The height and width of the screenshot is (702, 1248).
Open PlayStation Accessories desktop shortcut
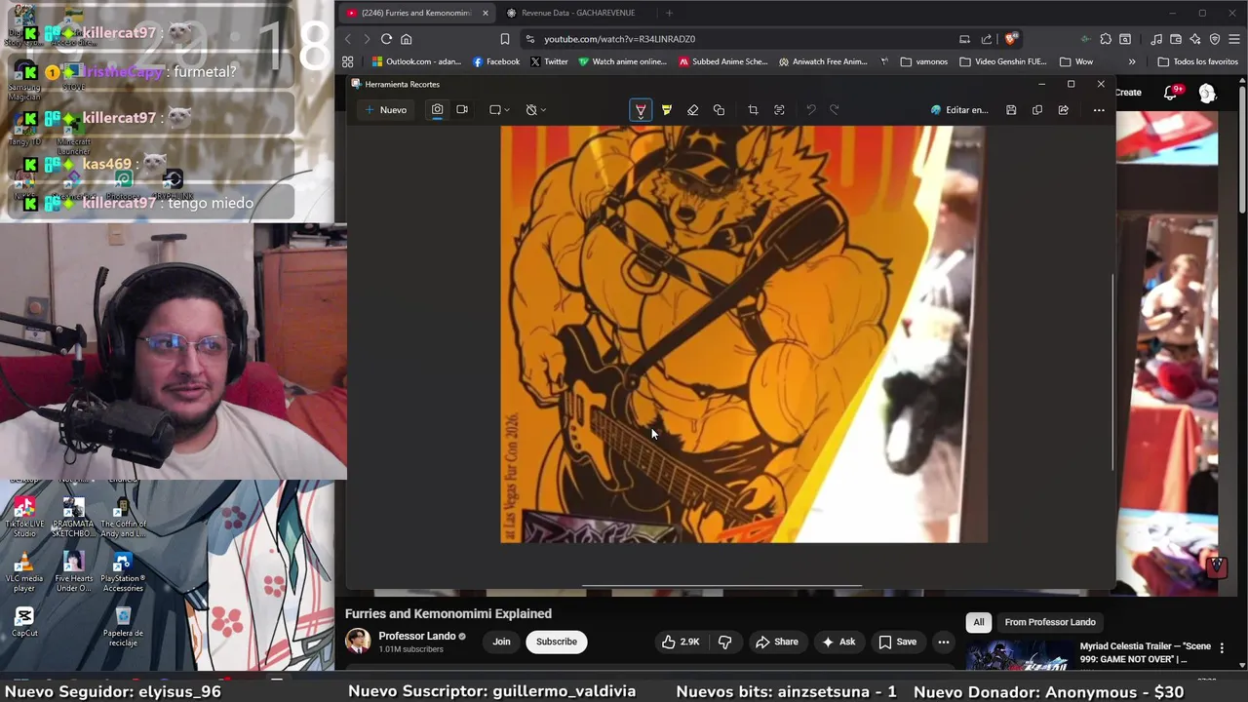[x=123, y=571]
